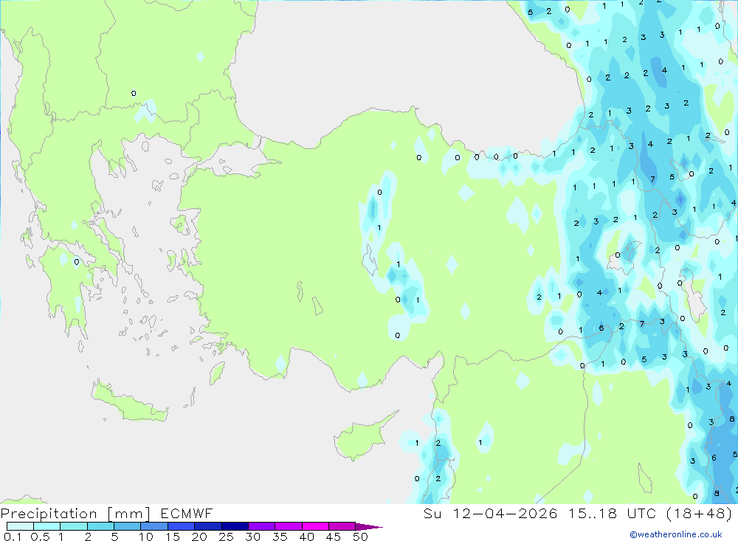Click the "ECMWF" model label

click(187, 514)
